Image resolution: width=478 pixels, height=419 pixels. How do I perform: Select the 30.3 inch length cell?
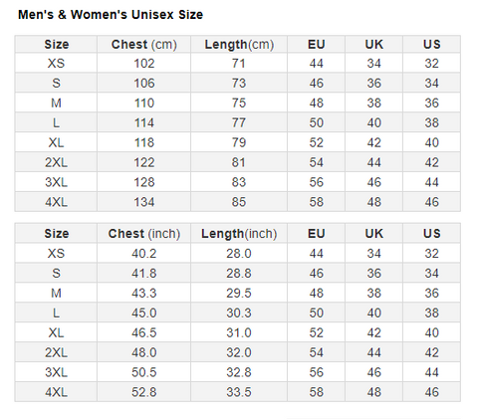tap(239, 313)
